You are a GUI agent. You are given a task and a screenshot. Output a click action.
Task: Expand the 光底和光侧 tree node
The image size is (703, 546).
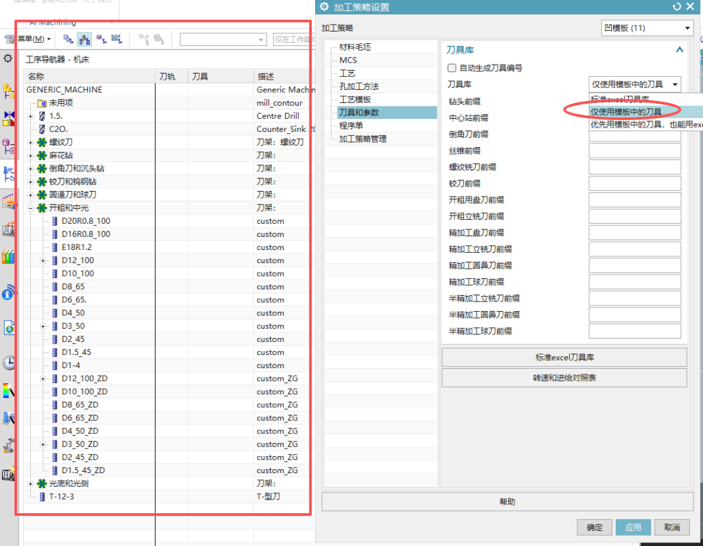(x=30, y=484)
